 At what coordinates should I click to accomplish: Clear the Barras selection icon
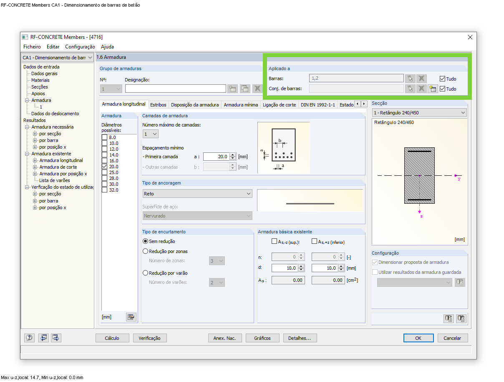point(422,78)
